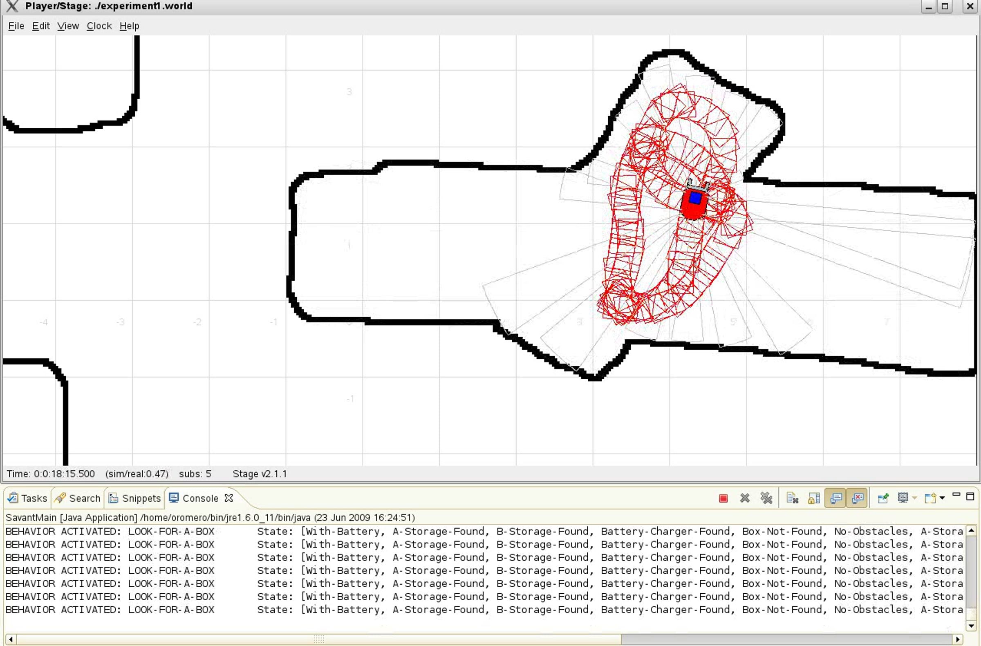Viewport: 981px width, 646px height.
Task: Maximize the Console view panel
Action: [x=970, y=496]
